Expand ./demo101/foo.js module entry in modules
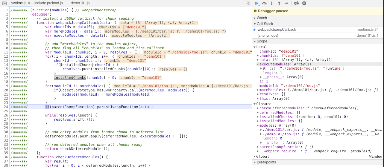Viewport: 384px width, 167px height. click(261, 134)
